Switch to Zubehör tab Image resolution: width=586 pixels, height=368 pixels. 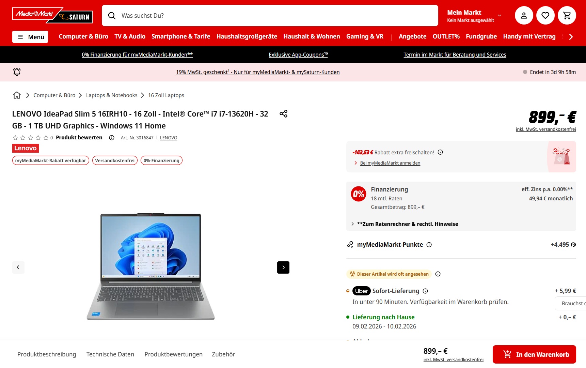coord(223,354)
